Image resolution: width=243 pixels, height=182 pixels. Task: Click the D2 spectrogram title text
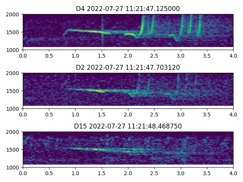pyautogui.click(x=128, y=67)
